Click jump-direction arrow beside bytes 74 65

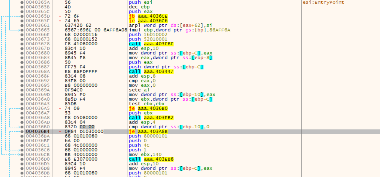point(60,21)
